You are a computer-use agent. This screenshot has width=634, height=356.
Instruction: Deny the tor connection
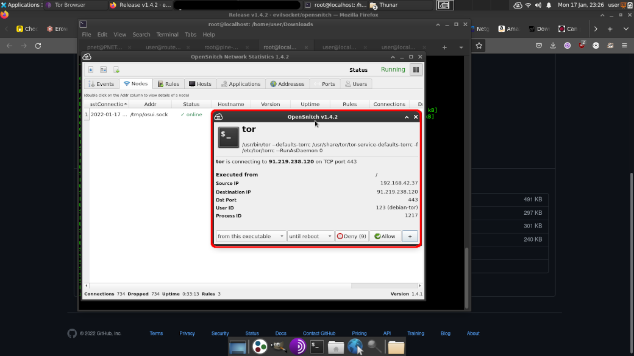351,236
